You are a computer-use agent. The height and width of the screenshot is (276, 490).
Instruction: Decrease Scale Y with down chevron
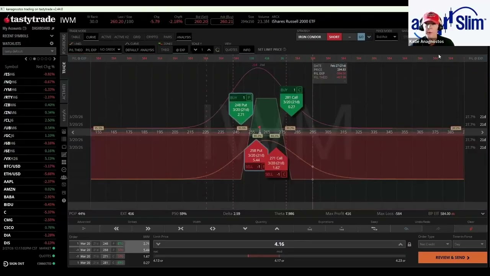click(196, 50)
